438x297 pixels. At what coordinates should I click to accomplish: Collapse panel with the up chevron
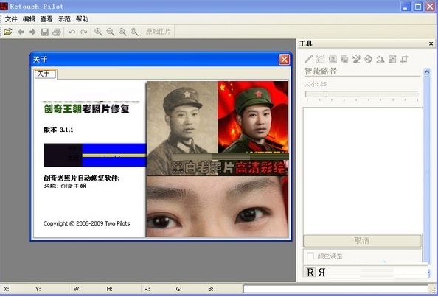pos(427,72)
